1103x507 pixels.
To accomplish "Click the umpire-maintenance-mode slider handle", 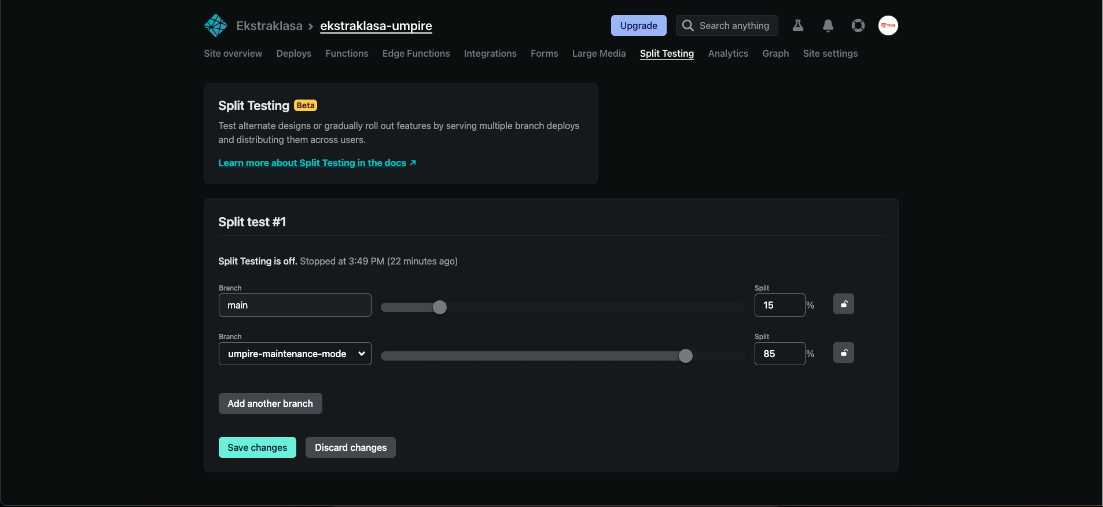I will pyautogui.click(x=686, y=356).
